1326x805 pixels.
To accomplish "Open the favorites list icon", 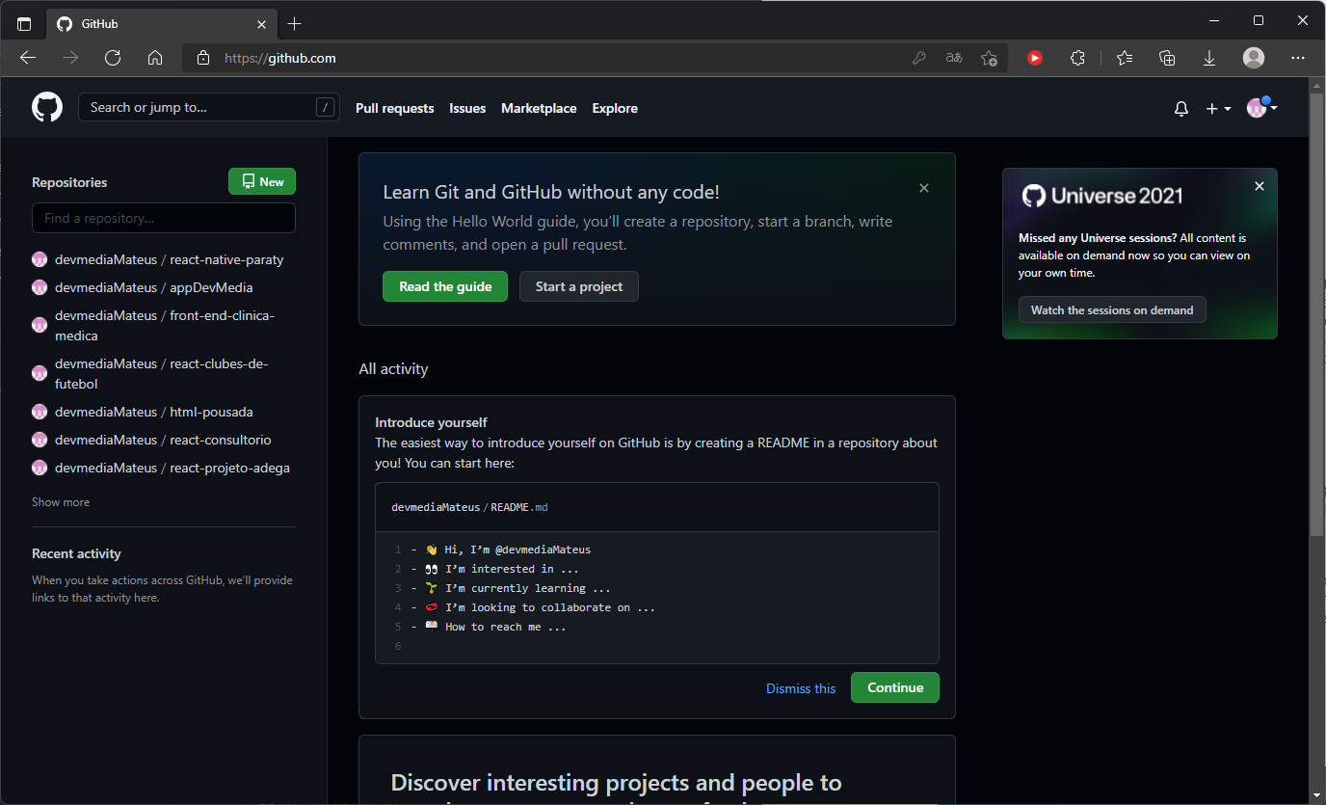I will point(1125,58).
